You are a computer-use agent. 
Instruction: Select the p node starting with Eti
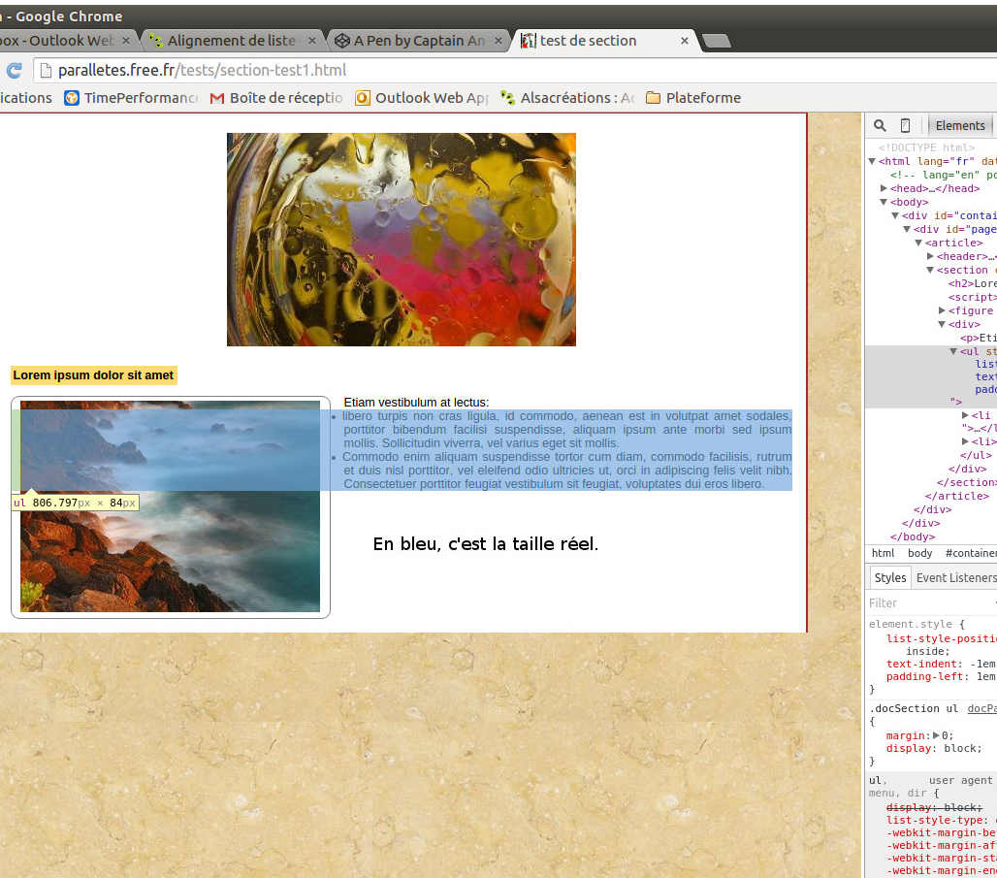pos(979,338)
